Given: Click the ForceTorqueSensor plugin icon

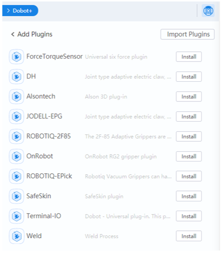Looking at the screenshot, I should 17,57.
